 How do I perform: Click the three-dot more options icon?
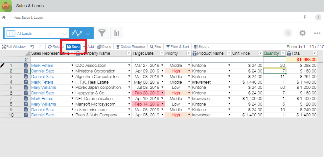tap(317, 33)
